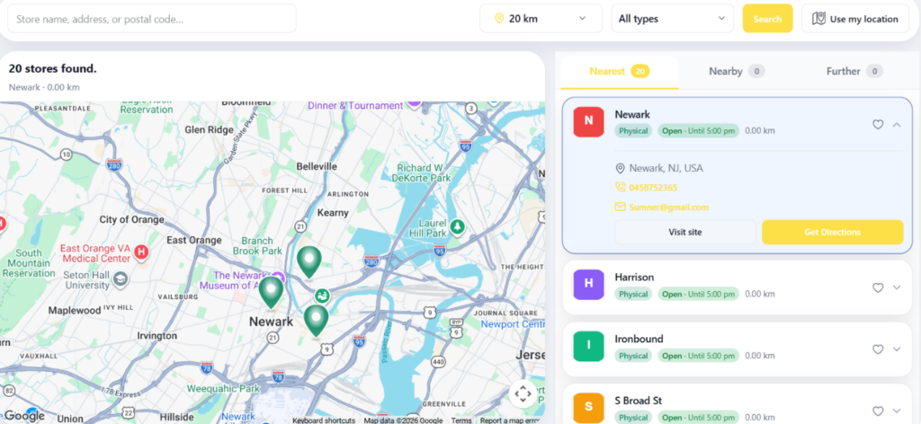Click the 20 stores found heading

click(52, 68)
